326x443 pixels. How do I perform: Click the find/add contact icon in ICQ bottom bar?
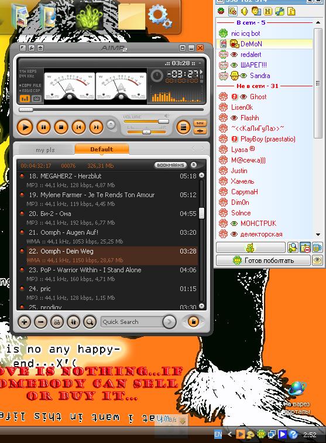pos(293,248)
